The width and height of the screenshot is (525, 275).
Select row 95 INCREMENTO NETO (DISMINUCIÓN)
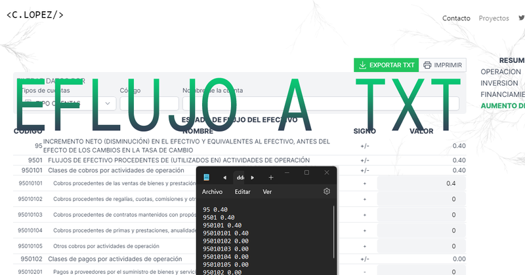click(240, 146)
